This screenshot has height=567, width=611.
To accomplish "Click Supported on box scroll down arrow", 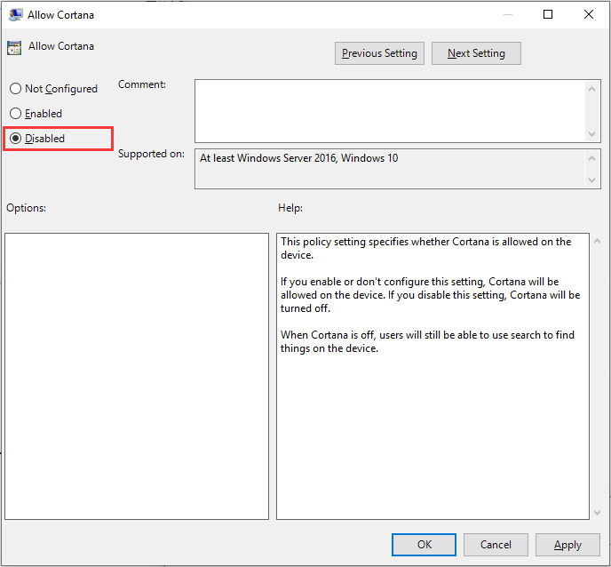I will (591, 180).
